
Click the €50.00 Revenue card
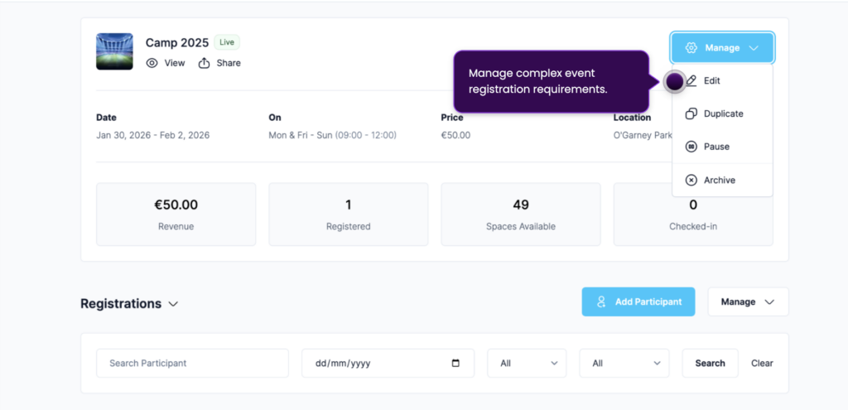point(176,215)
